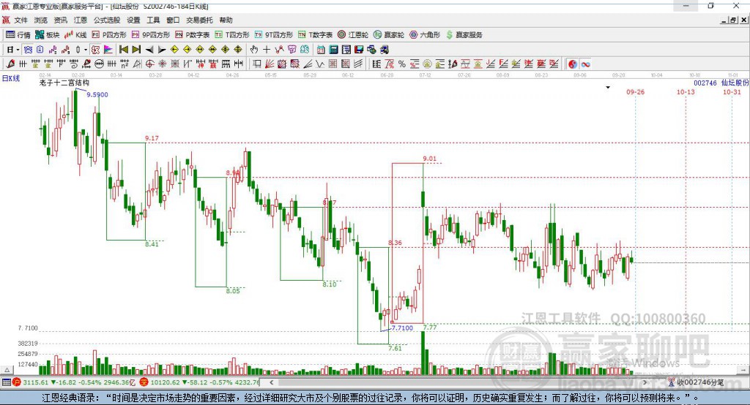Click the up-triangle volume panel expander
The width and height of the screenshot is (750, 405).
[7, 370]
